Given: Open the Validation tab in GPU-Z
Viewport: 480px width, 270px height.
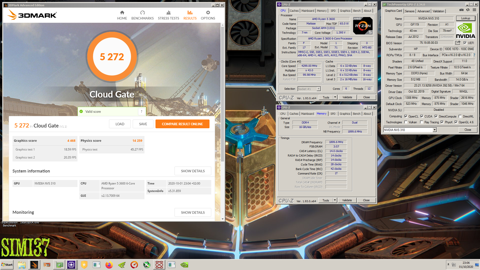Looking at the screenshot, I should (438, 11).
